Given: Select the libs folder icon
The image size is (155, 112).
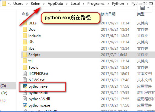Looking at the screenshot, I should click(x=25, y=48).
